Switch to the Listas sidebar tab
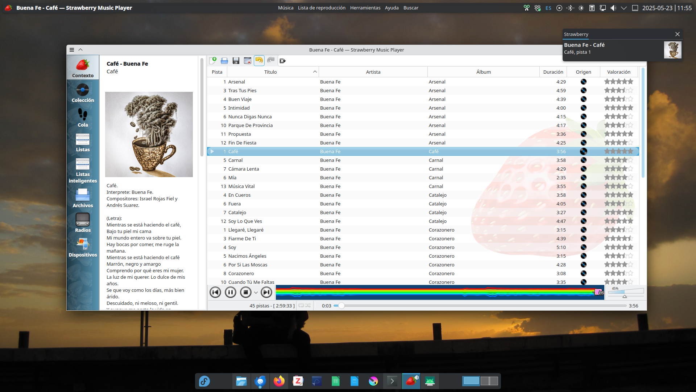The height and width of the screenshot is (392, 696). 83,142
